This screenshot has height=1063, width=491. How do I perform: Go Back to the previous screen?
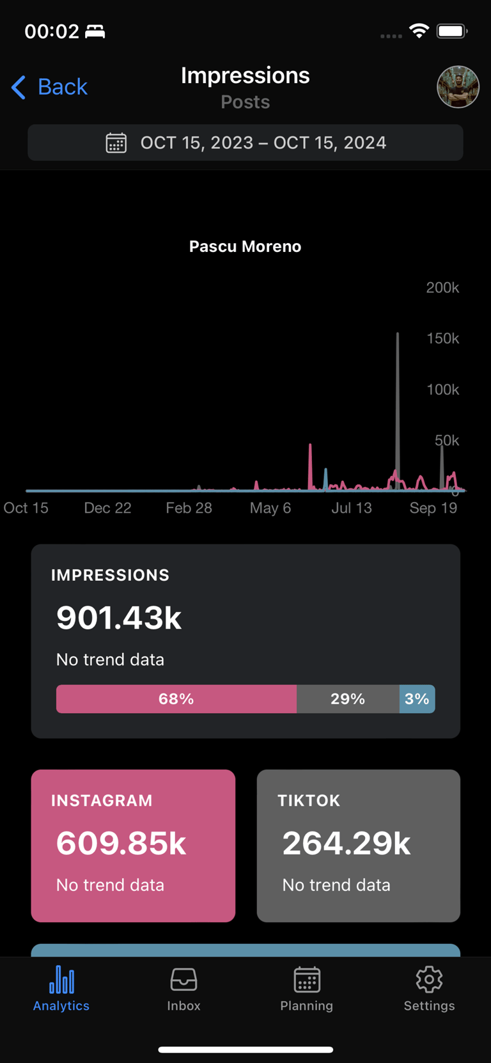tap(49, 87)
